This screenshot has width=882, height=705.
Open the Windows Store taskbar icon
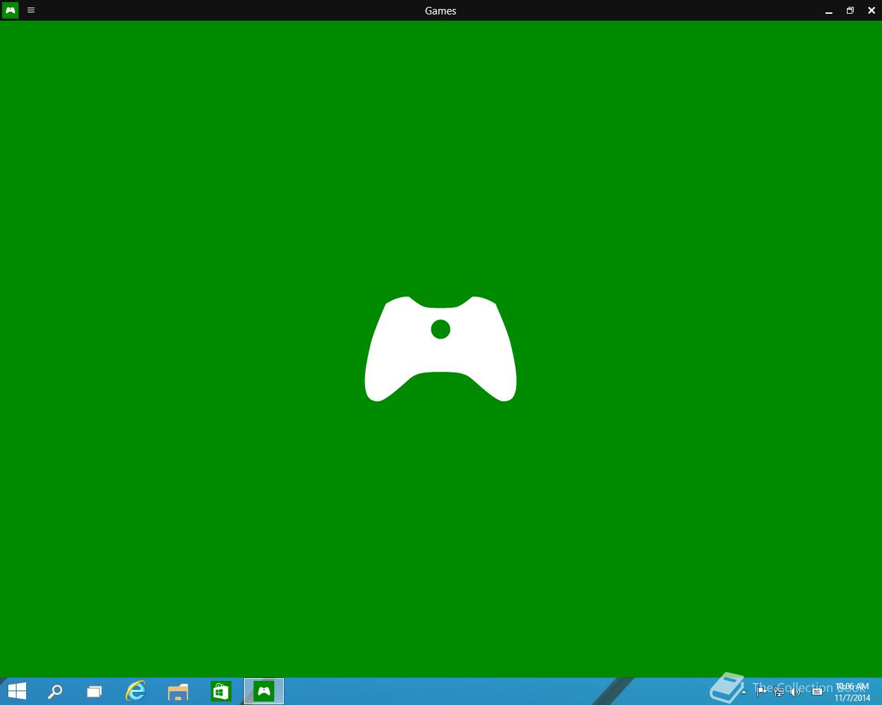[220, 691]
